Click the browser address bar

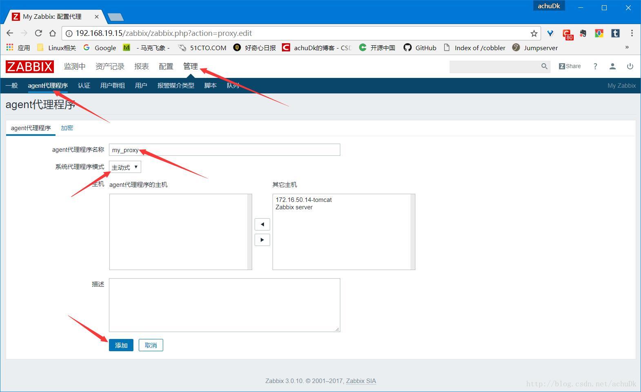tap(301, 33)
